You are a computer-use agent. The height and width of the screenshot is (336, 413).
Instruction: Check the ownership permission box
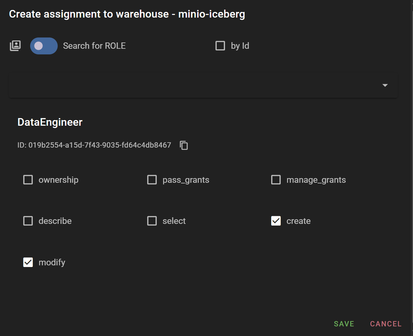[28, 180]
